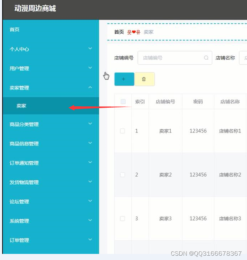This screenshot has height=260, width=247.
Task: Click the 密码 column header
Action: [198, 102]
